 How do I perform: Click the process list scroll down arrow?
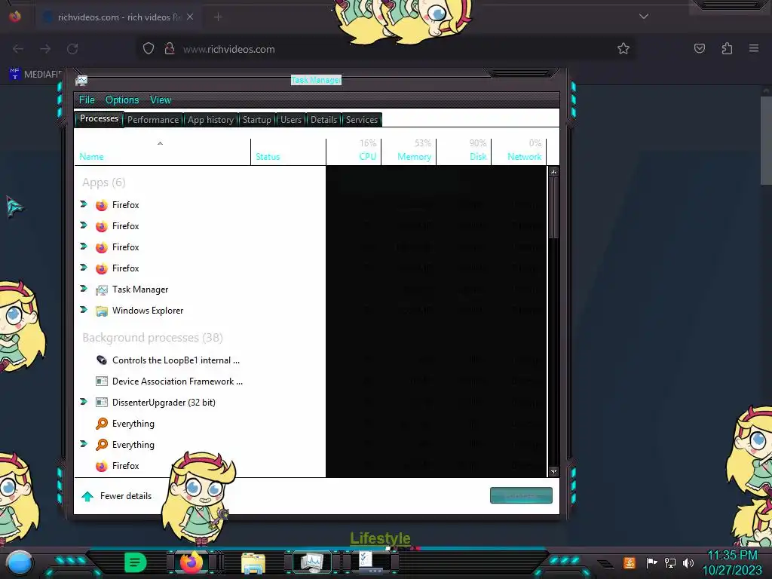[x=553, y=472]
